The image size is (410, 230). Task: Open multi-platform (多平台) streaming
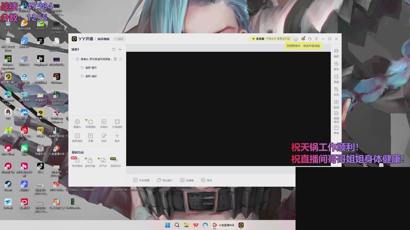(102, 162)
